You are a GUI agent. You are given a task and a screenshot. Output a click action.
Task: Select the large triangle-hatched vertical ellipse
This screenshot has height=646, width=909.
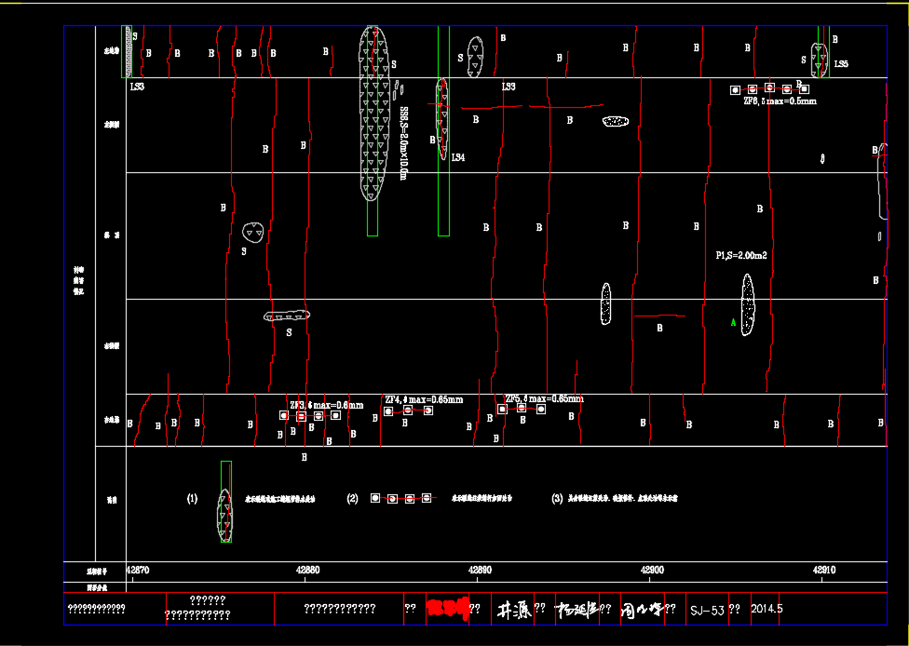click(373, 113)
